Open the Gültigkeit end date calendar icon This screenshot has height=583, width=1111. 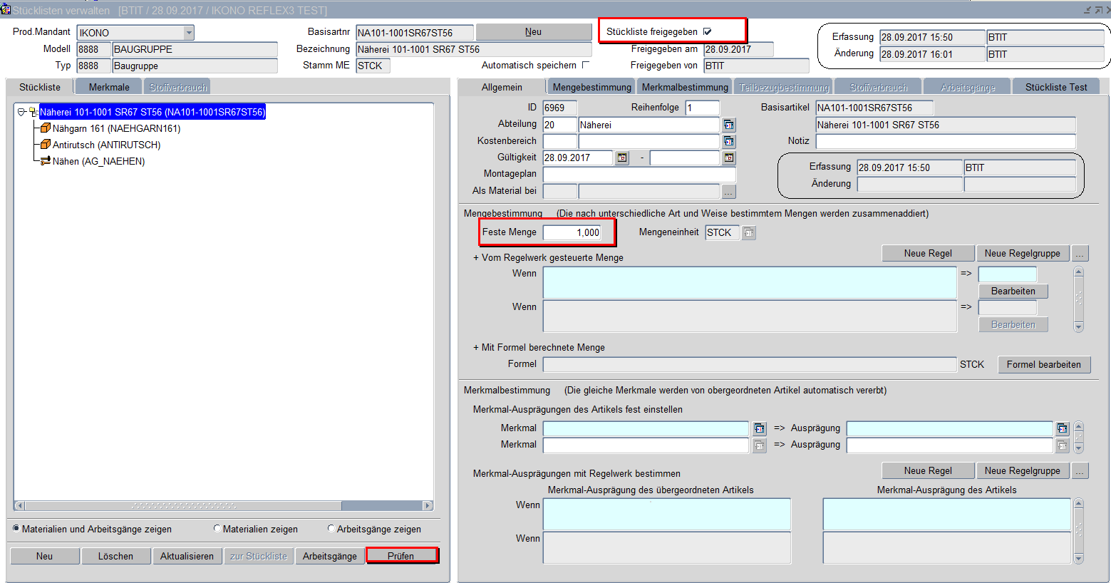[x=728, y=158]
